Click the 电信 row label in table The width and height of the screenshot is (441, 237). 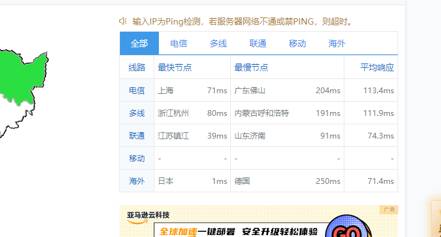coord(137,91)
